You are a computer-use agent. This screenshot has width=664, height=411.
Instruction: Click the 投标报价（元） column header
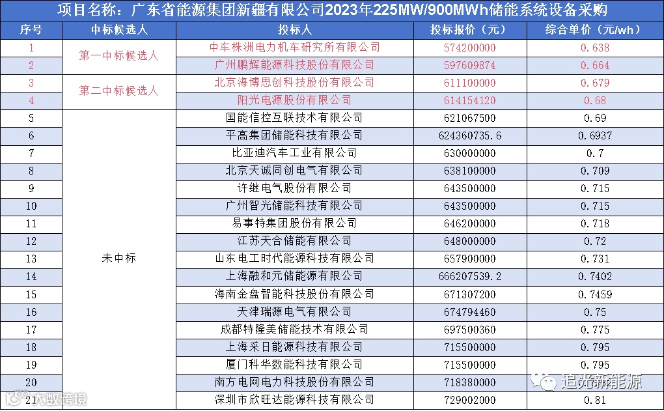click(x=470, y=30)
